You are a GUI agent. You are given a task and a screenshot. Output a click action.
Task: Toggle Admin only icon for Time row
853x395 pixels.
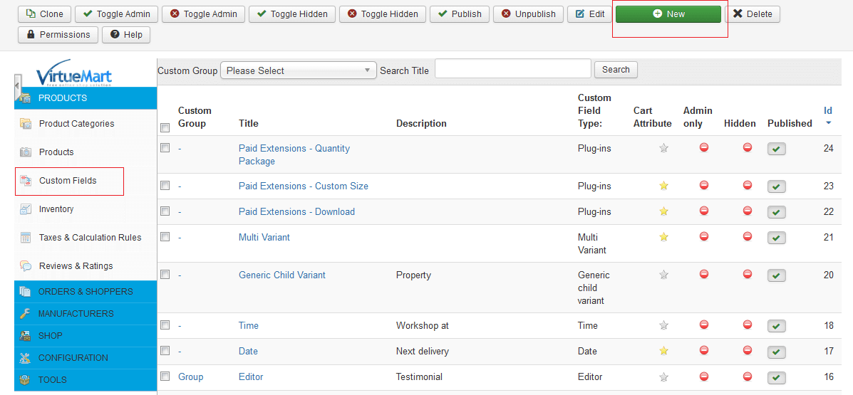click(704, 325)
